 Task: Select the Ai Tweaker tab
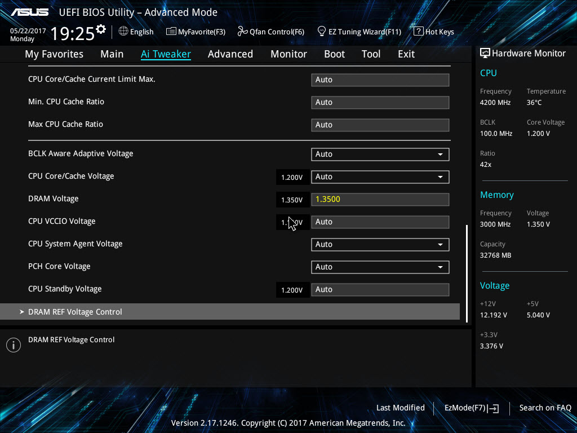166,54
